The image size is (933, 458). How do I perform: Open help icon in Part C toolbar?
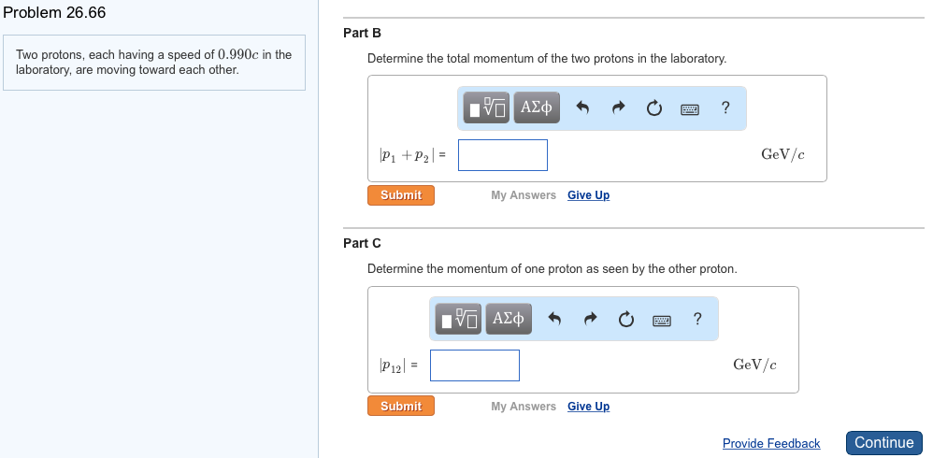[x=697, y=319]
